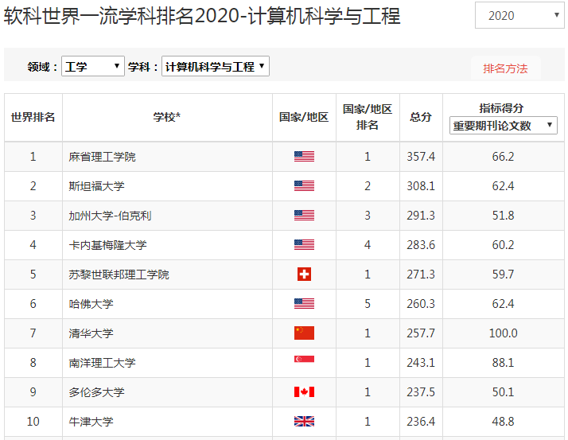Viewport: 568px width, 440px height.
Task: Select total score 236.4
Action: [421, 421]
